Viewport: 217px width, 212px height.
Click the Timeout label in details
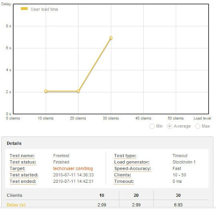(x=124, y=181)
